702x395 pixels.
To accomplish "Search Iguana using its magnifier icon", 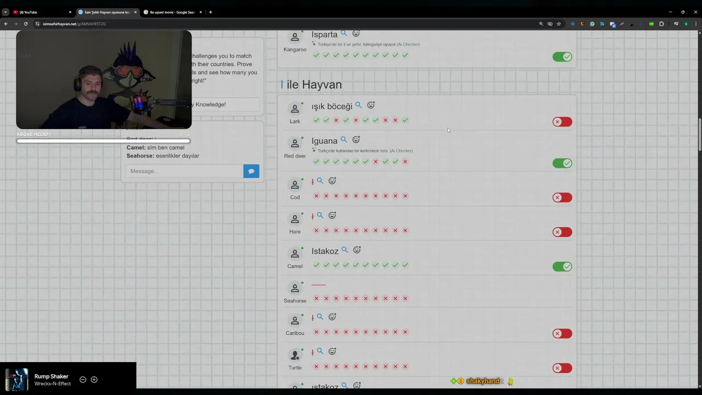I will pos(344,139).
